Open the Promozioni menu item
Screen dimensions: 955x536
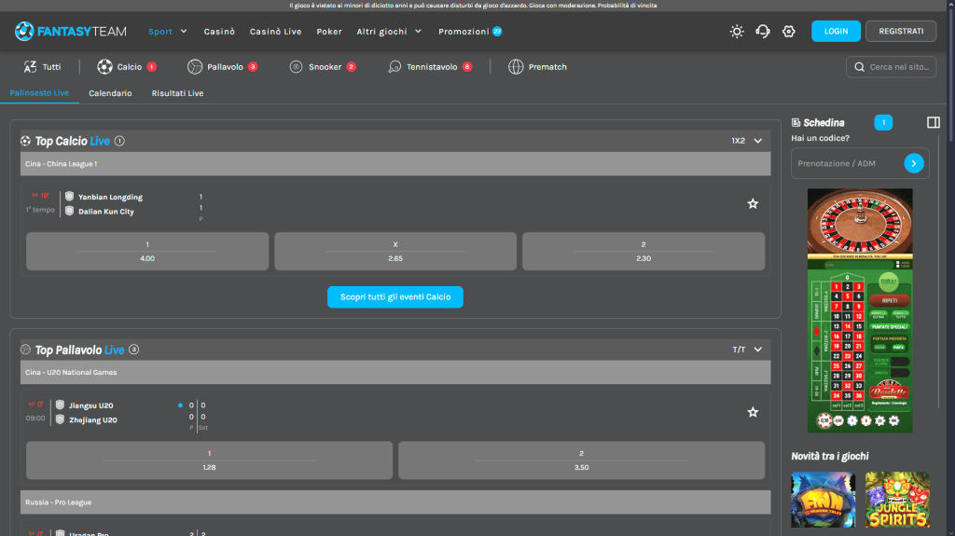click(x=470, y=31)
